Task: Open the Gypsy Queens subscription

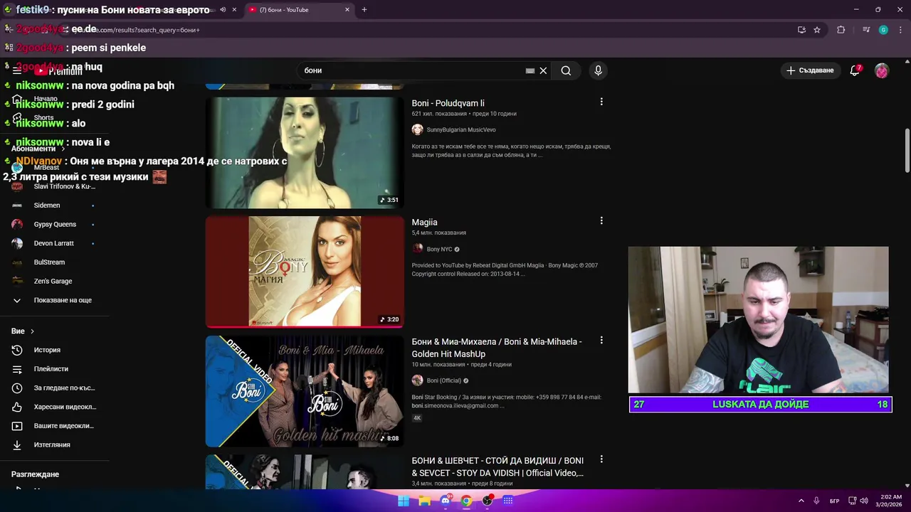Action: (x=54, y=224)
